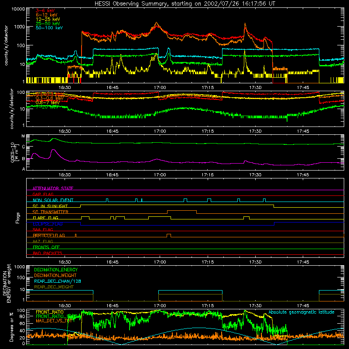The width and height of the screenshot is (349, 349).
Task: Click the SC_TRANSMITTER raised pulse after 17:00
Action: point(182,212)
